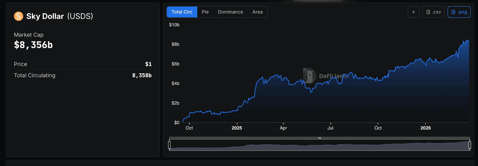
Task: Switch to the Area chart tab
Action: point(258,12)
